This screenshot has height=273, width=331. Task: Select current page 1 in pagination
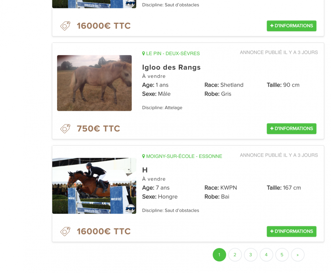(x=219, y=255)
